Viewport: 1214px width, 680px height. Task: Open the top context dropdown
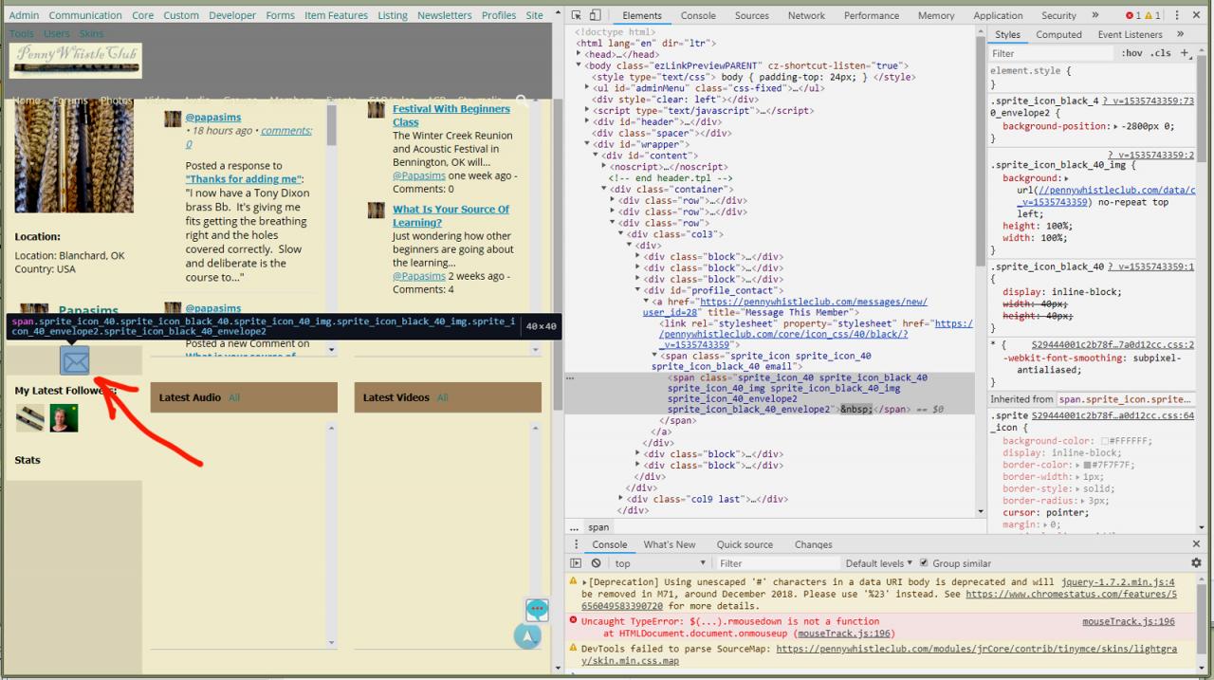(654, 563)
